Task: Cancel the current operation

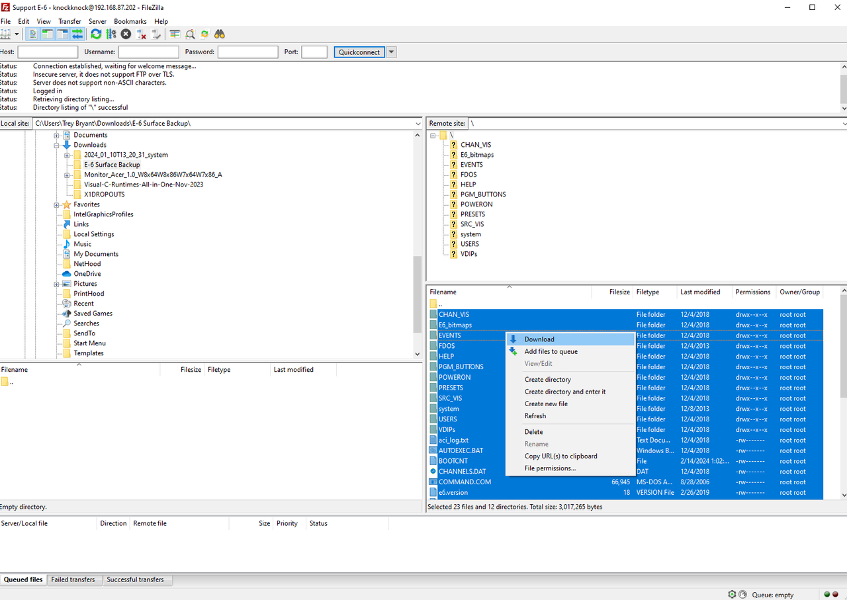Action: click(126, 34)
